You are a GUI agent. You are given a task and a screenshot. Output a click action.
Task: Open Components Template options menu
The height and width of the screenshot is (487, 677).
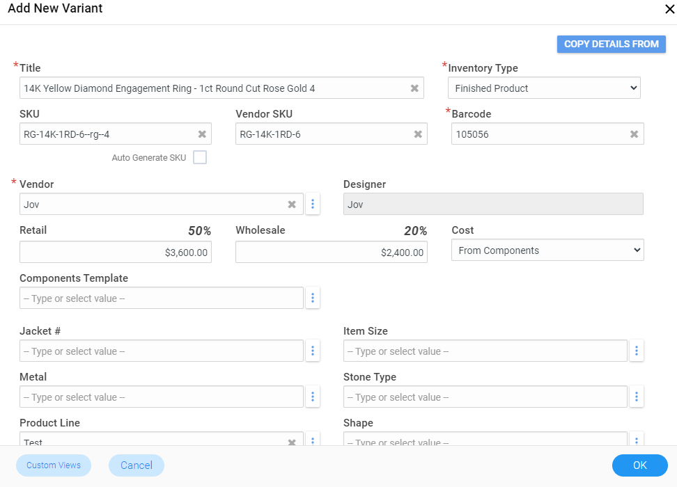pos(313,298)
